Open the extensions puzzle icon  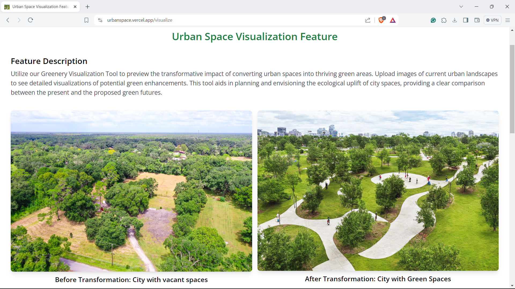[444, 20]
